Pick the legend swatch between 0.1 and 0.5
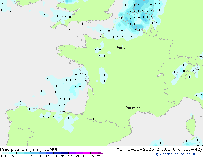203x157 pixels. [5, 153]
